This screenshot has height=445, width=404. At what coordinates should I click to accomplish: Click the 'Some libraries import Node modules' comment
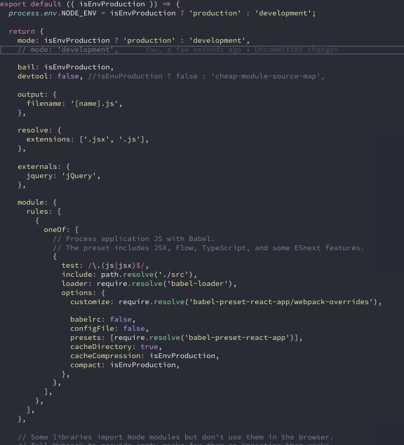pos(175,437)
